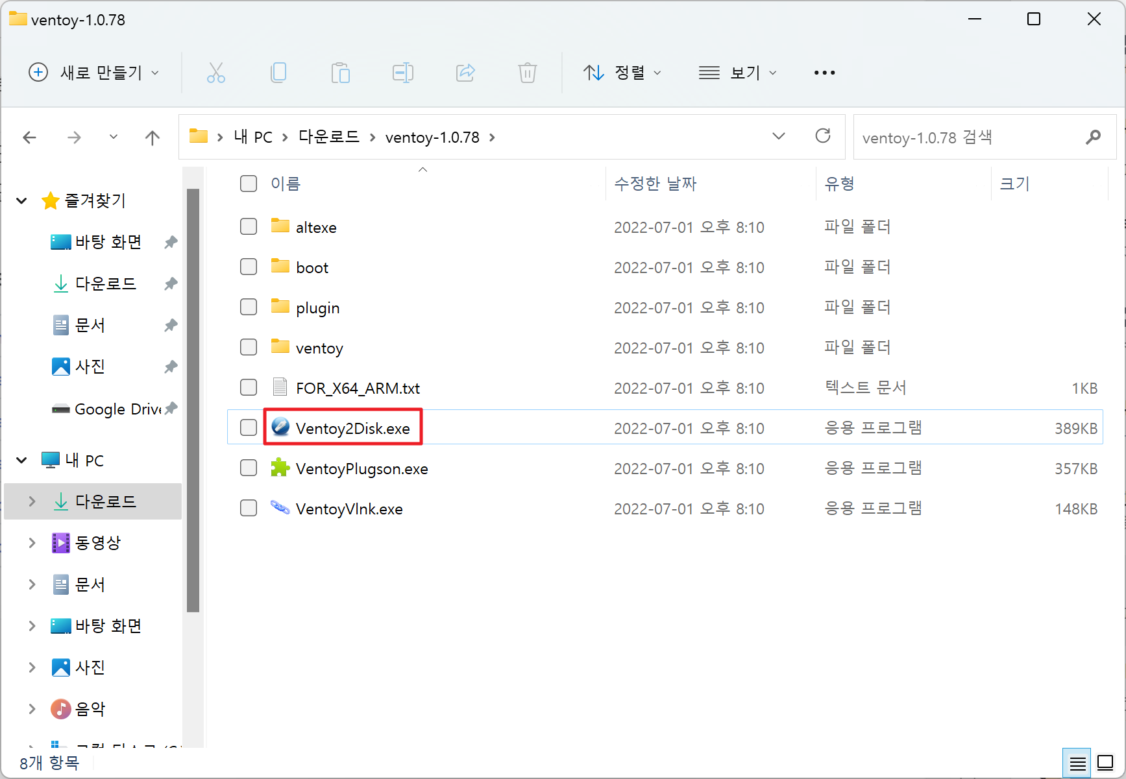Viewport: 1126px width, 779px height.
Task: Click the folder icon in the address bar
Action: coord(199,136)
